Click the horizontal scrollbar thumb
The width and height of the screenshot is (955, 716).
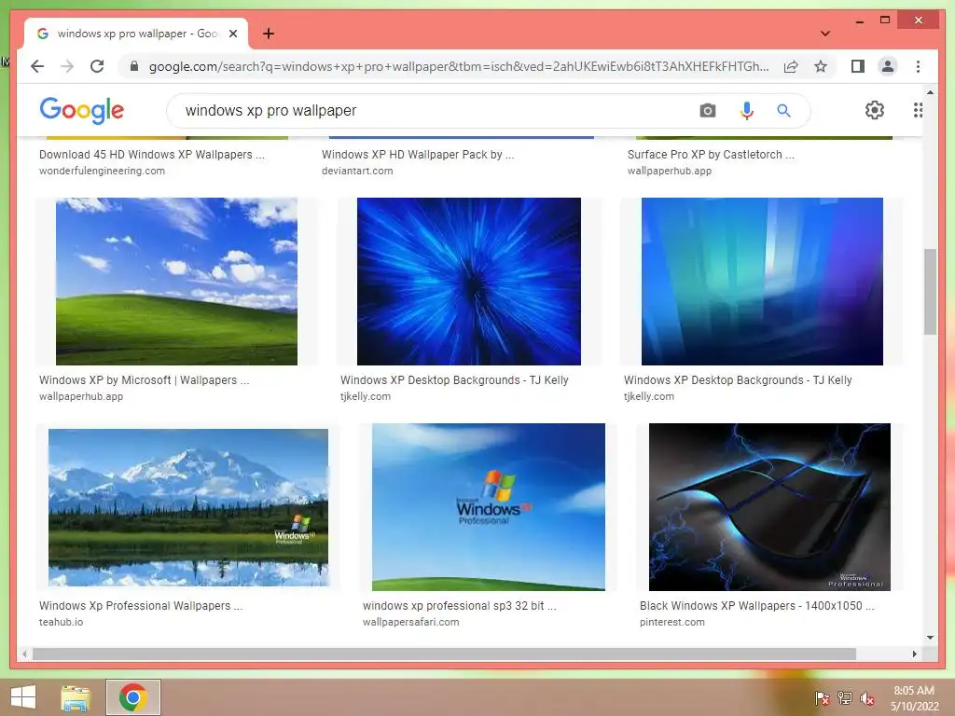tap(444, 654)
